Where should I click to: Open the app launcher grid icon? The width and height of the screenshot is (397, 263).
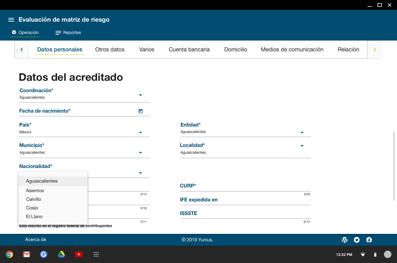click(x=96, y=254)
